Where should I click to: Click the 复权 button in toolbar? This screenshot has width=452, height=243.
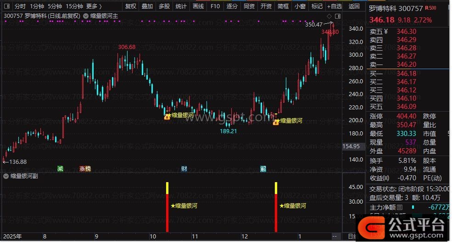click(131, 6)
